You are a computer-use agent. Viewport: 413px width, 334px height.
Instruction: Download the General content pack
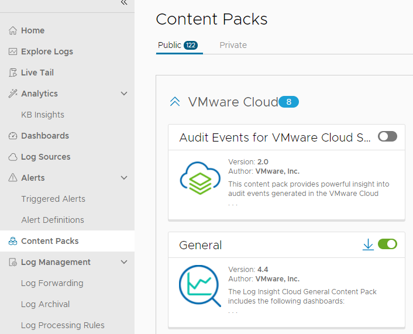pos(368,245)
